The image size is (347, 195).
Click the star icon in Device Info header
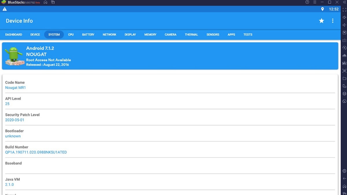coord(321,21)
